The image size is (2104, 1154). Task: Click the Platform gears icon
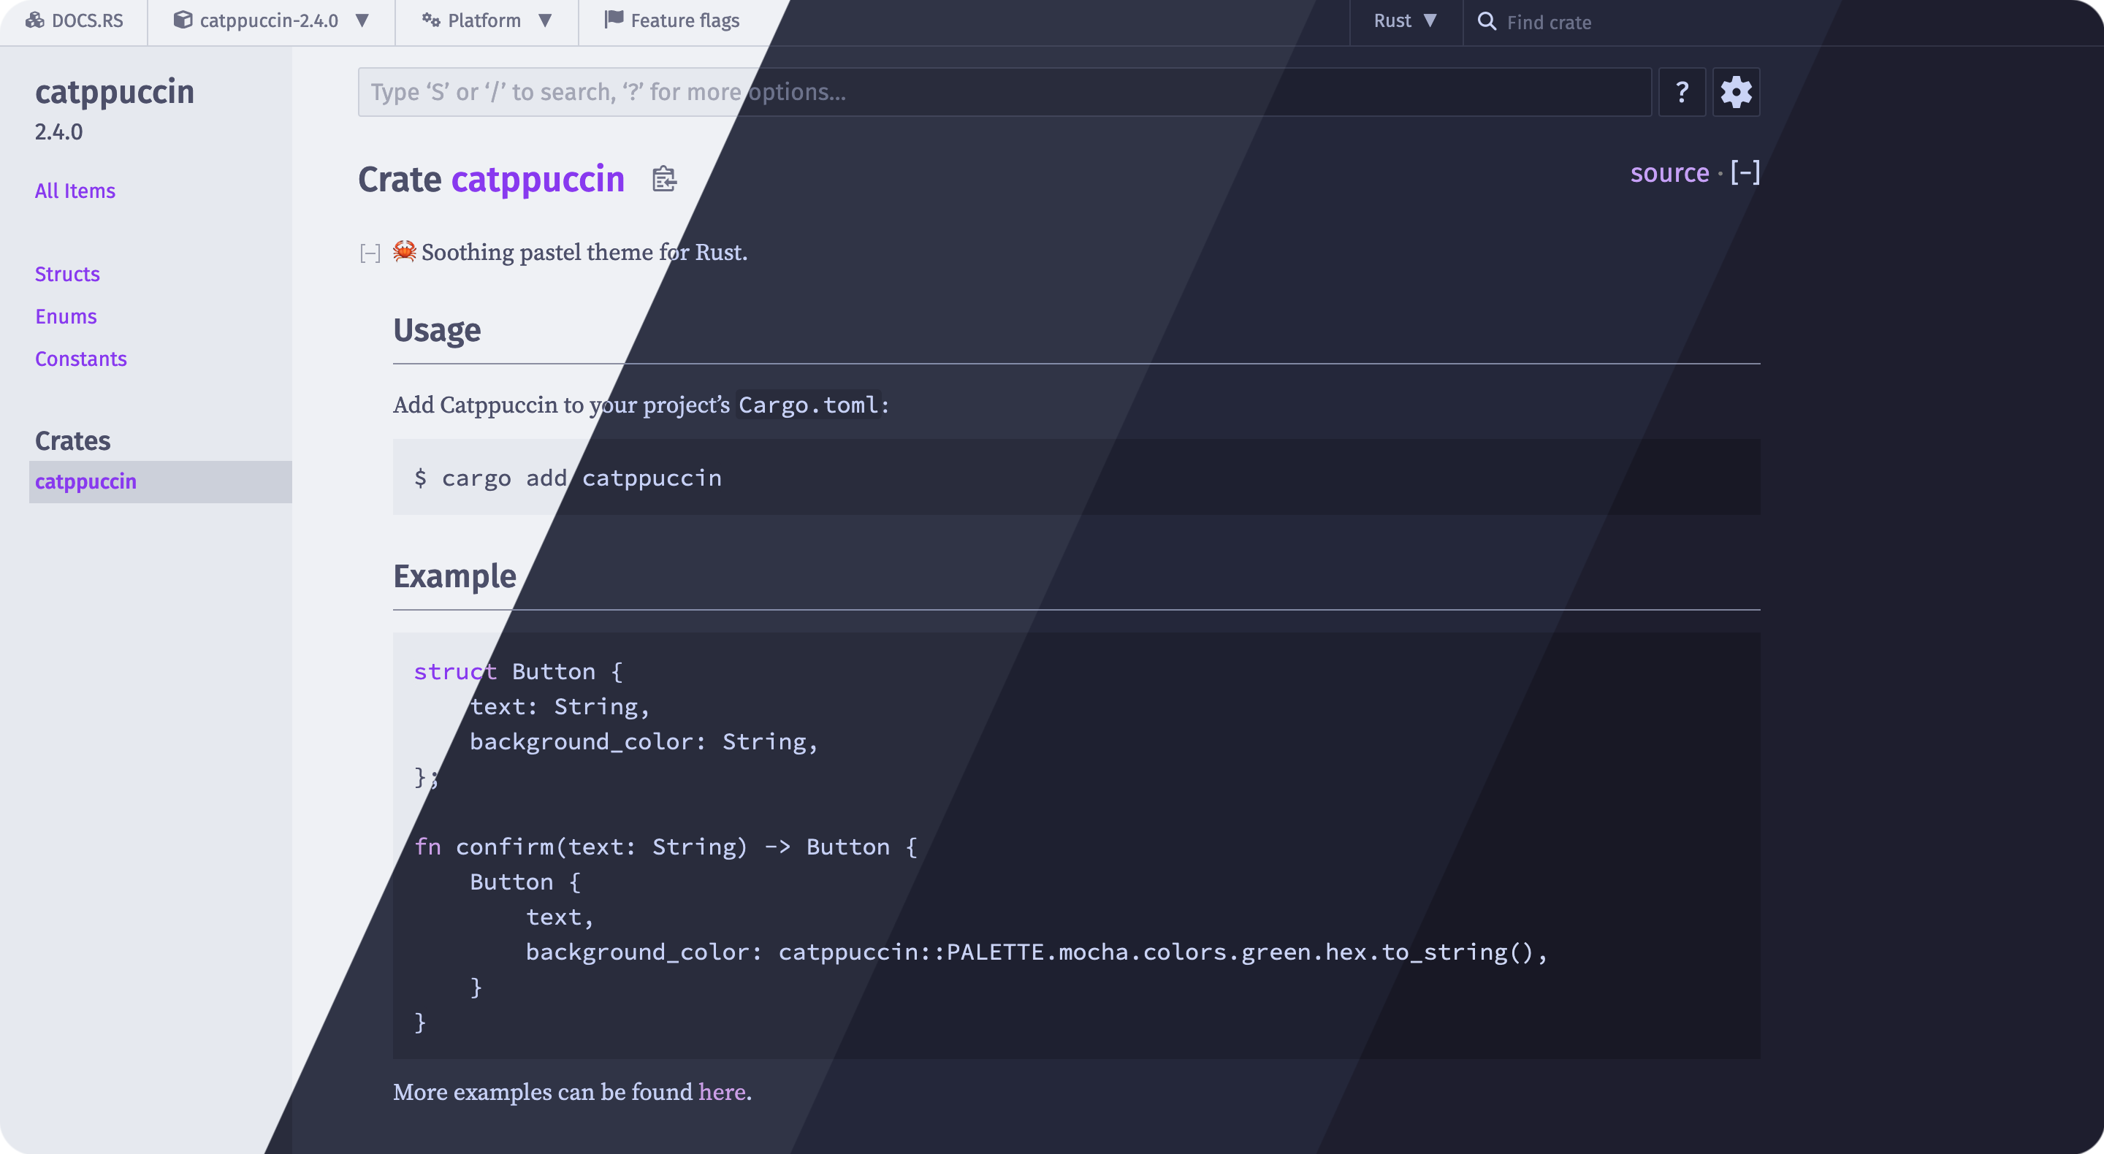(430, 20)
